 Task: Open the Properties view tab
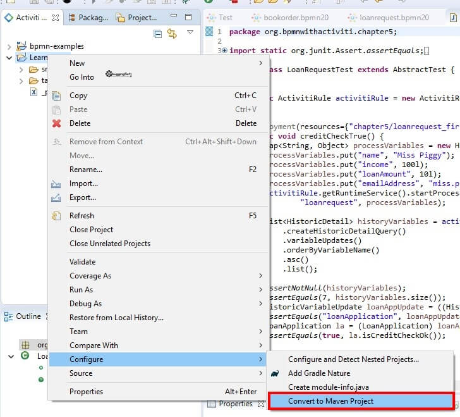point(230,404)
